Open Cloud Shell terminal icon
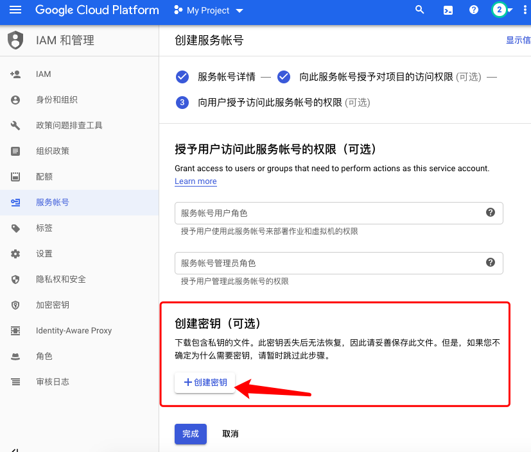Image resolution: width=531 pixels, height=452 pixels. [448, 10]
